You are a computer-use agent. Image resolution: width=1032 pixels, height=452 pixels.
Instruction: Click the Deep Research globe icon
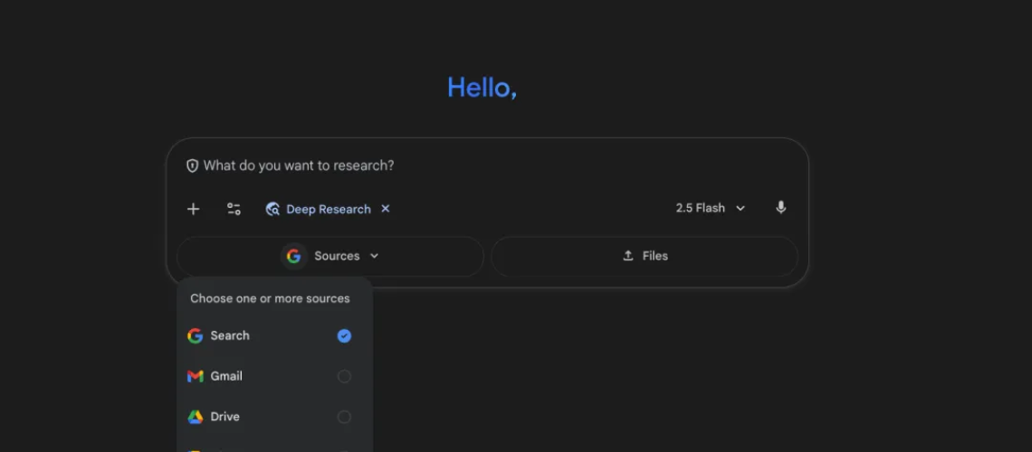272,209
